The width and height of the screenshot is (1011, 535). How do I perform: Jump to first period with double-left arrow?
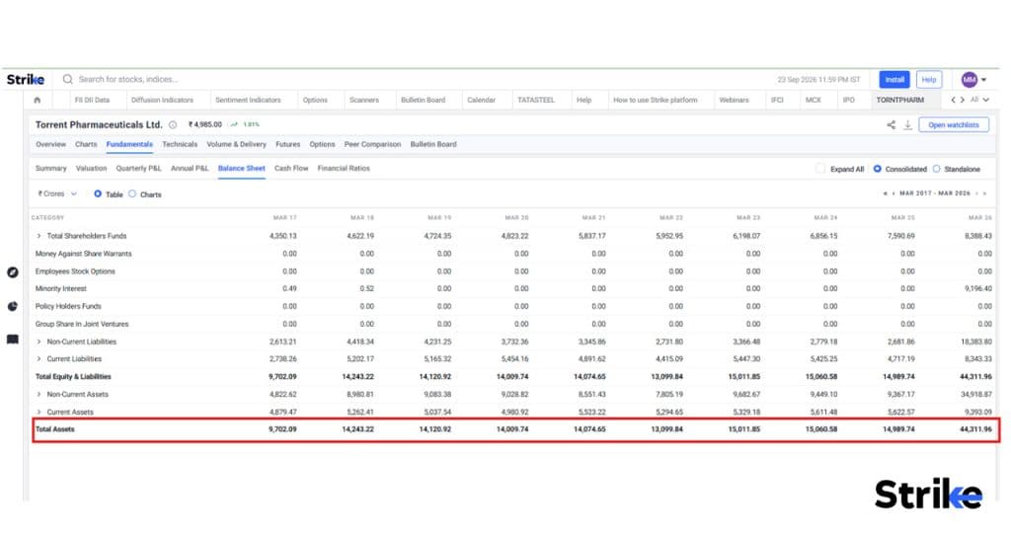coord(886,193)
